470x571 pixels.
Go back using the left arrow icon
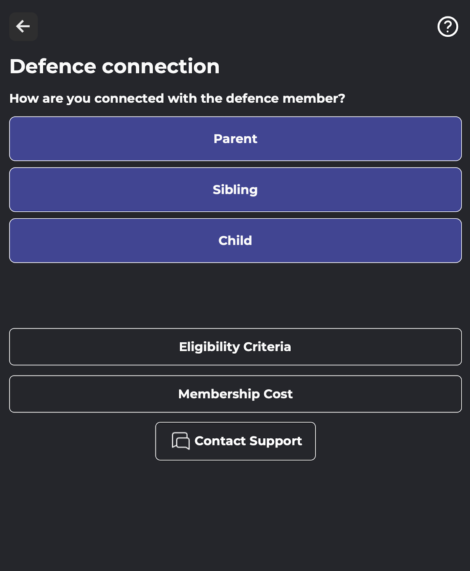click(23, 27)
